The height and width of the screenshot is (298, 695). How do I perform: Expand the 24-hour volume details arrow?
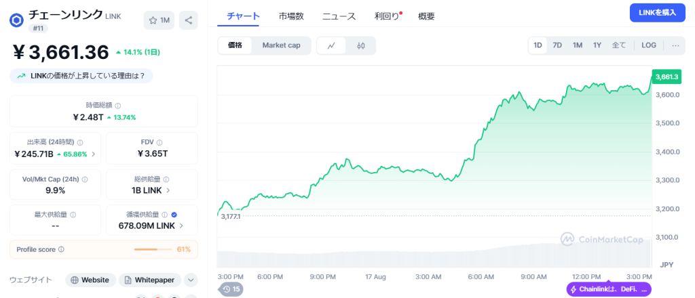coord(94,154)
